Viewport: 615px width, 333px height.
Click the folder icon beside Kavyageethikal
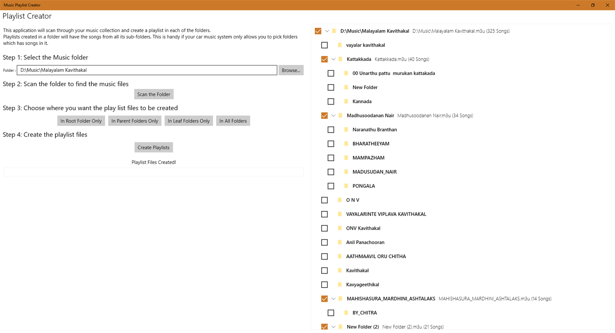340,284
